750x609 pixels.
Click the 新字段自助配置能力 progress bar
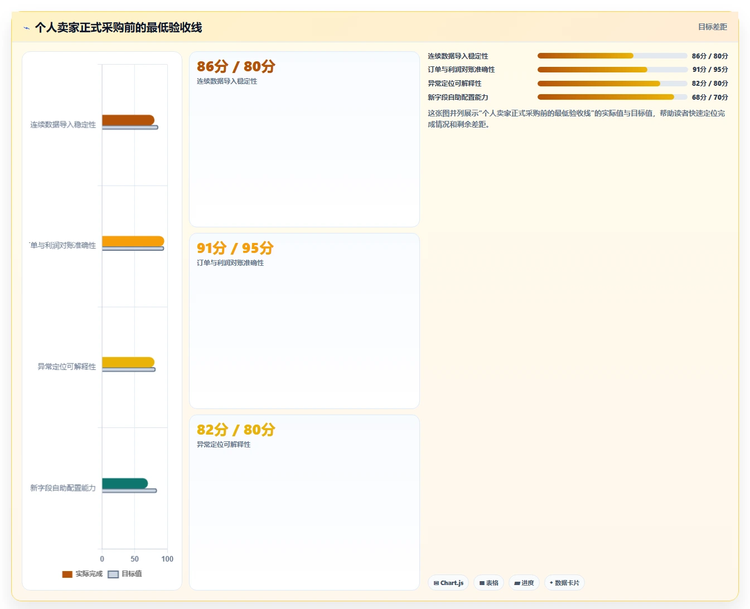(x=612, y=97)
